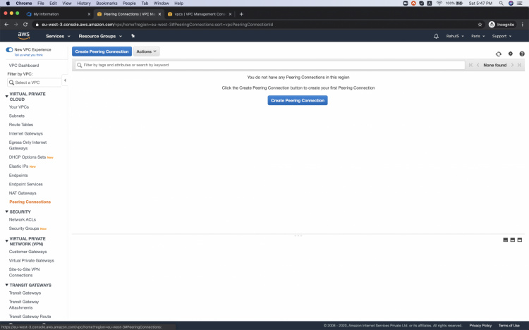Collapse the Virtual Private Cloud section
Image resolution: width=529 pixels, height=330 pixels.
(7, 94)
